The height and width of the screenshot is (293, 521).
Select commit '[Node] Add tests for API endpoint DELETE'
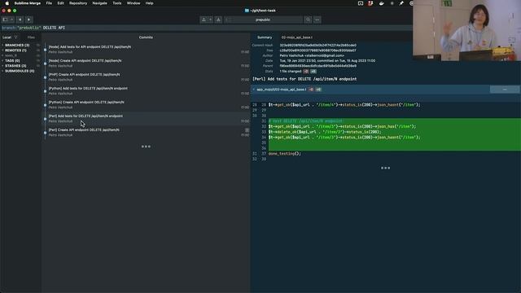click(147, 49)
